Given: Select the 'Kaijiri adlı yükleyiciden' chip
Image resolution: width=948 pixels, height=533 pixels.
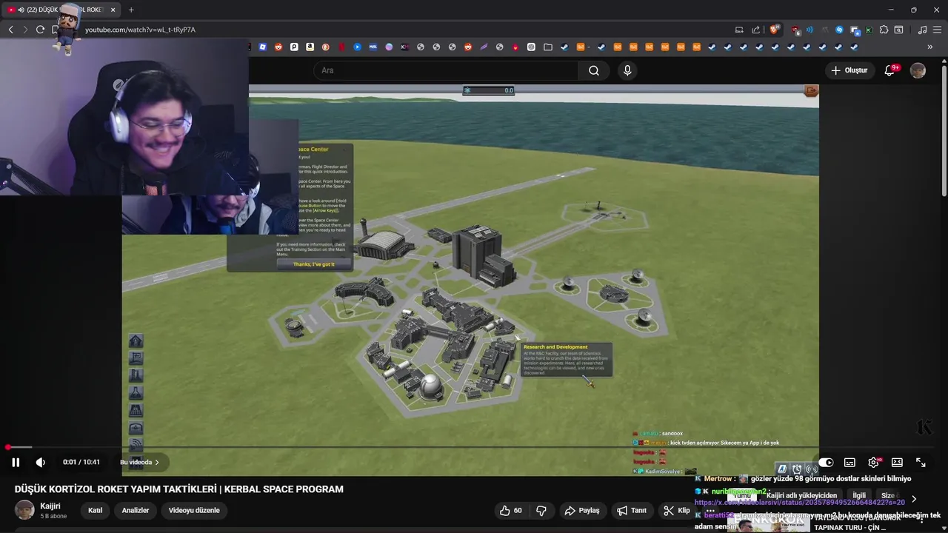Looking at the screenshot, I should pyautogui.click(x=802, y=496).
